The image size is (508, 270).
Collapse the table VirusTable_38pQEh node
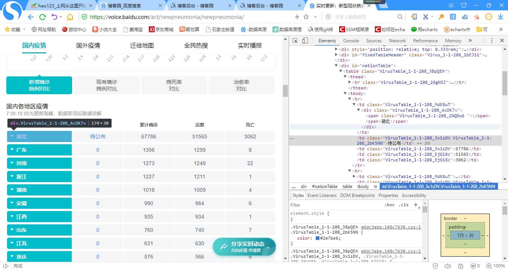pyautogui.click(x=341, y=71)
